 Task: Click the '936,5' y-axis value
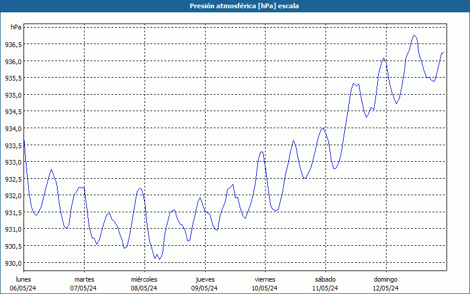[x=13, y=45]
